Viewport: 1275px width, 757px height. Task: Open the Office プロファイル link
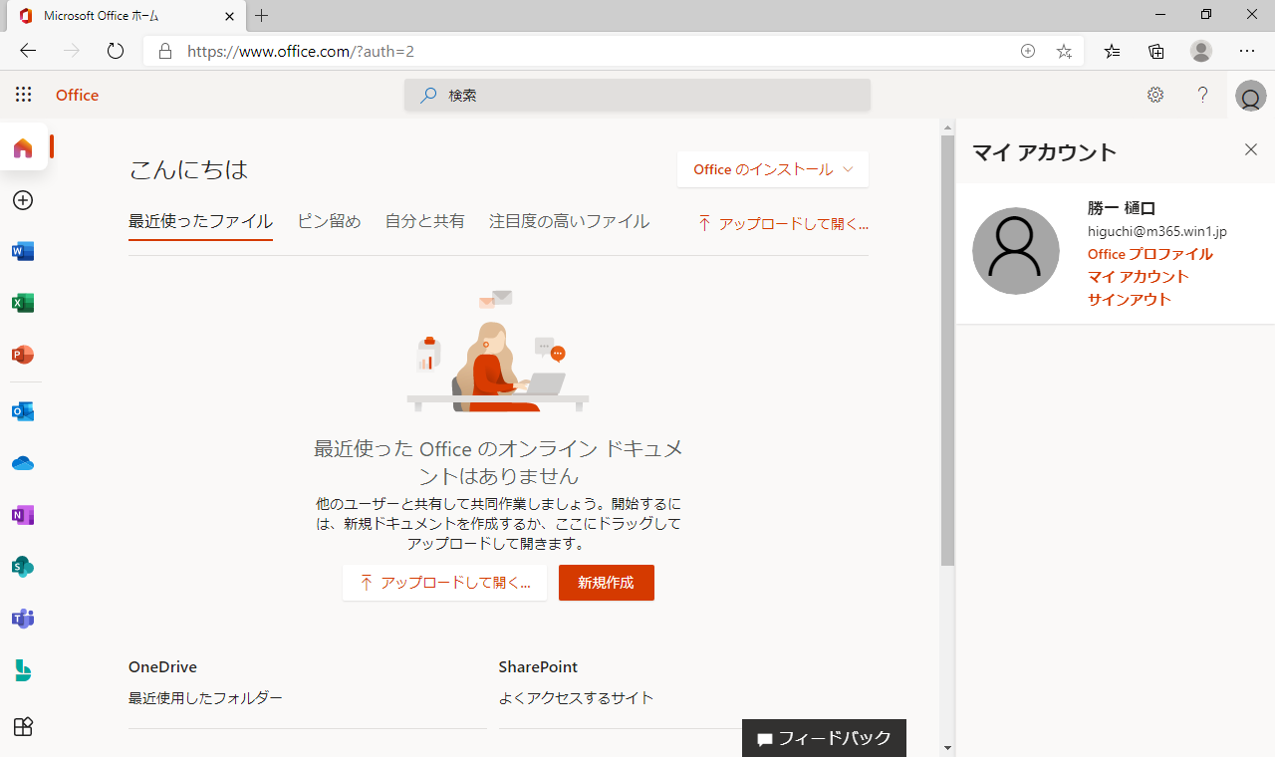[x=1150, y=254]
